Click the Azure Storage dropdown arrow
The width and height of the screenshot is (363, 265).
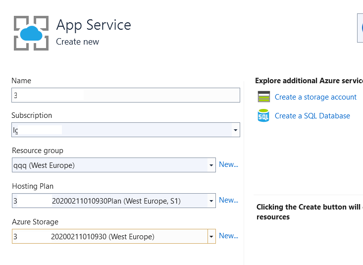211,236
